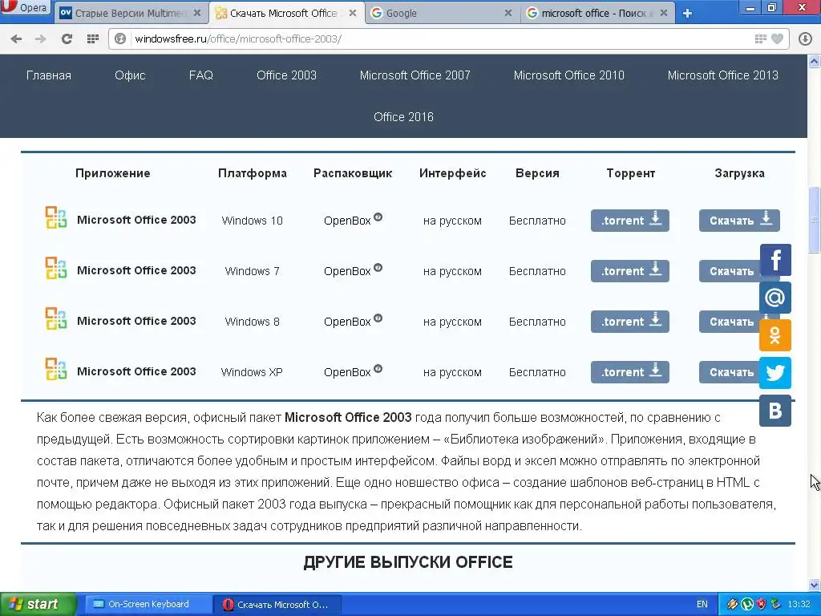Download .torrent for Windows 7
The width and height of the screenshot is (821, 616).
(630, 271)
